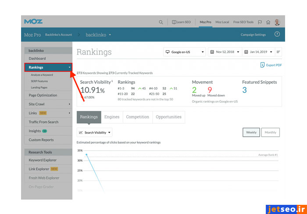Switch chart to Monthly view
The image size is (307, 214).
(271, 132)
